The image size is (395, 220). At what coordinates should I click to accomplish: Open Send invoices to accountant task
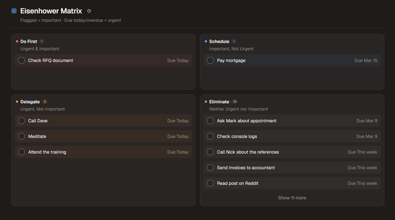pos(246,168)
